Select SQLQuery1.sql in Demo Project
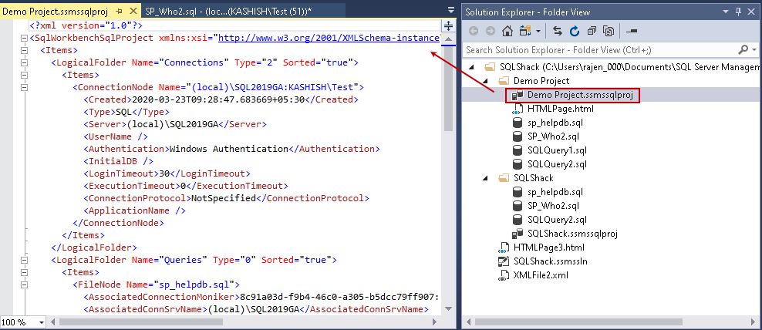Screen dimensions: 762x330 coord(557,150)
